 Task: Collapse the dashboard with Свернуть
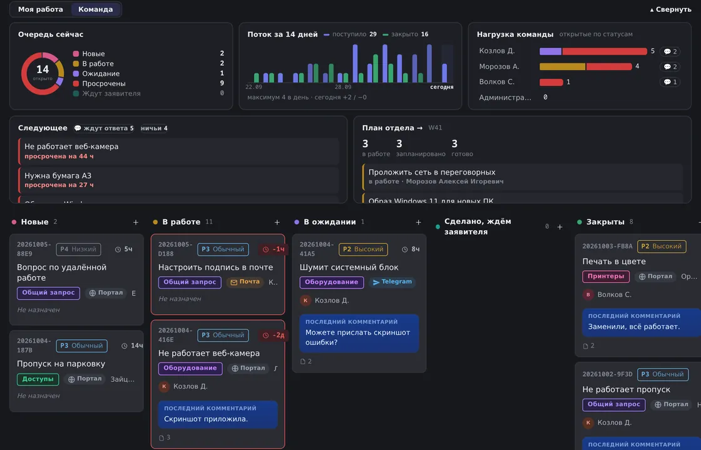tap(670, 9)
